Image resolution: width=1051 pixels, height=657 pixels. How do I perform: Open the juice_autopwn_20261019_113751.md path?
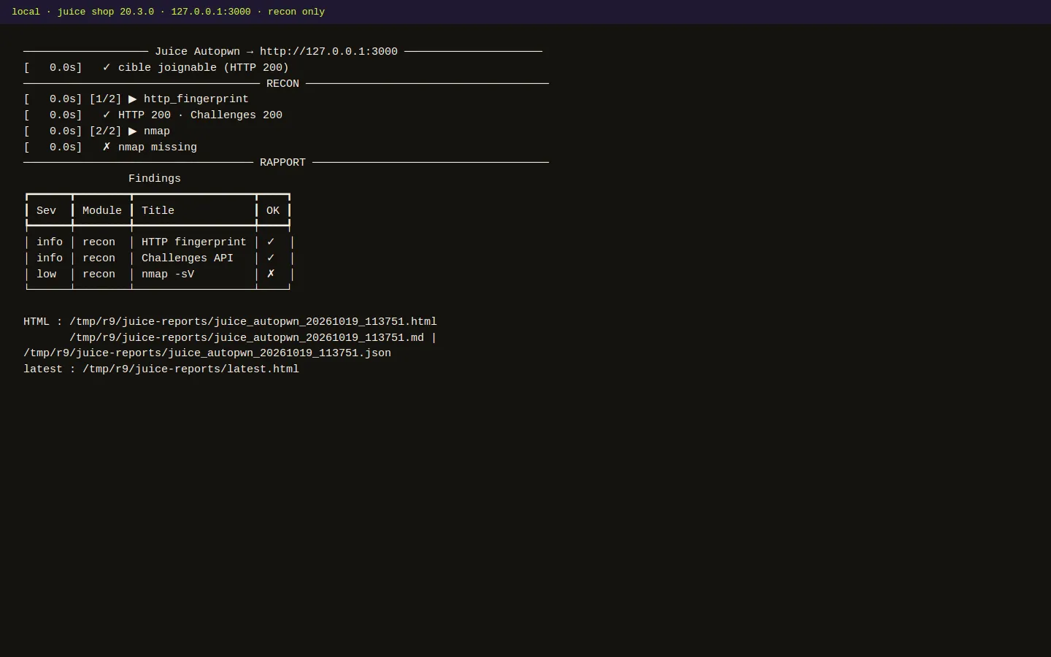coord(247,338)
